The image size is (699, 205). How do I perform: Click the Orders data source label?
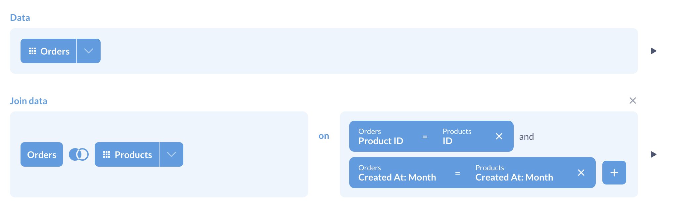55,51
